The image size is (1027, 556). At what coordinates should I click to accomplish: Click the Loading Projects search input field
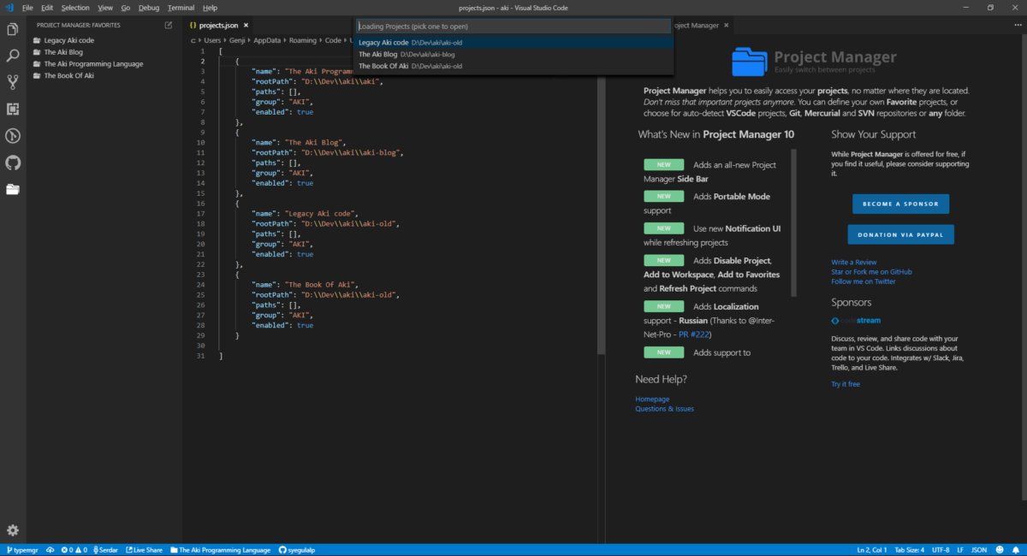coord(512,27)
